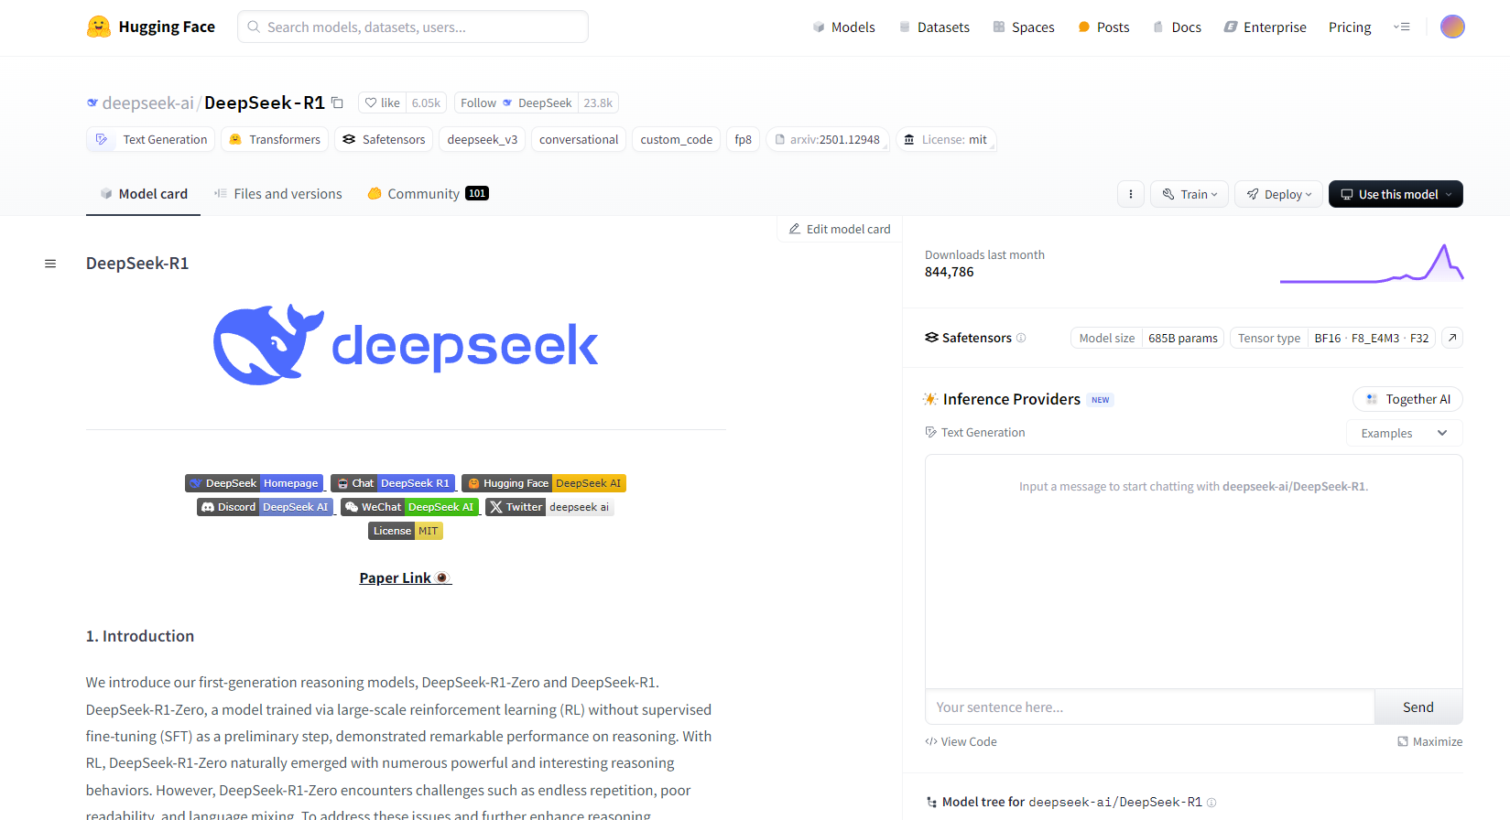This screenshot has width=1510, height=820.
Task: Open the Pricing page
Action: click(1350, 27)
